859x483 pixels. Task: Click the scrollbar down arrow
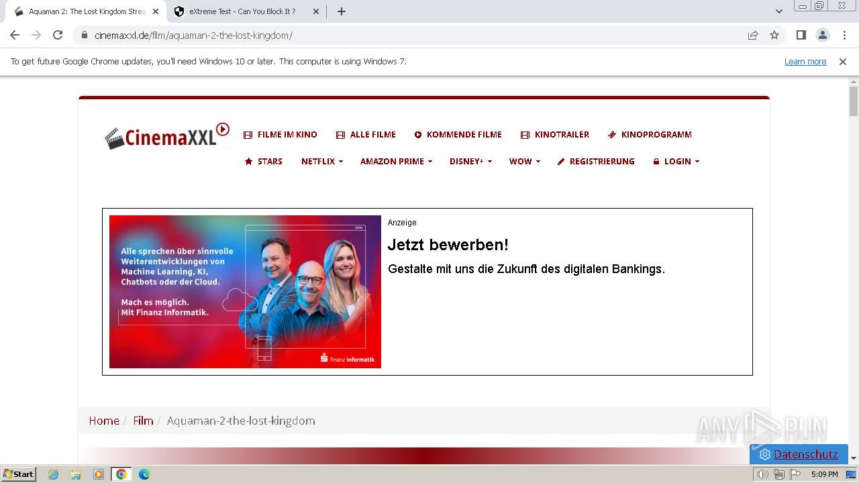(x=854, y=458)
